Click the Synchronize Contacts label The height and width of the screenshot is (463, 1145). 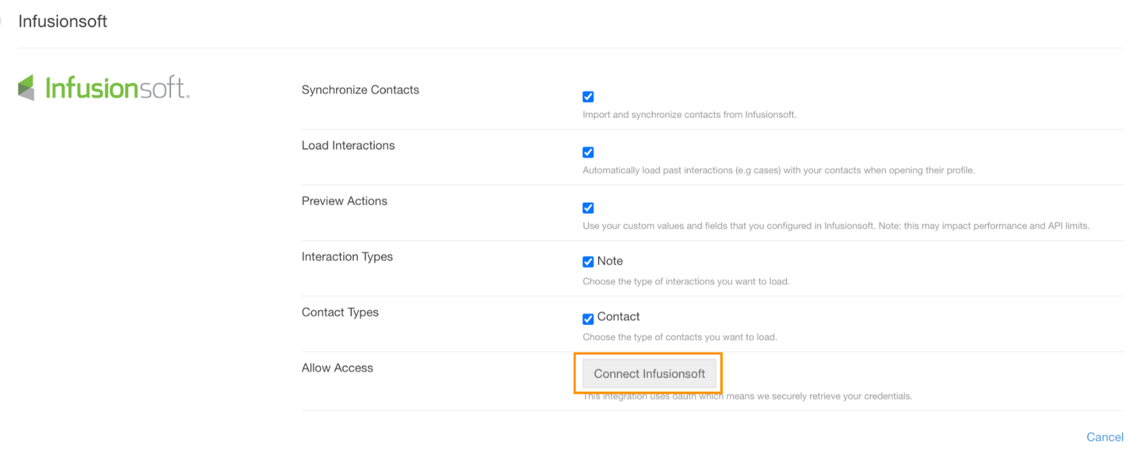(x=360, y=89)
